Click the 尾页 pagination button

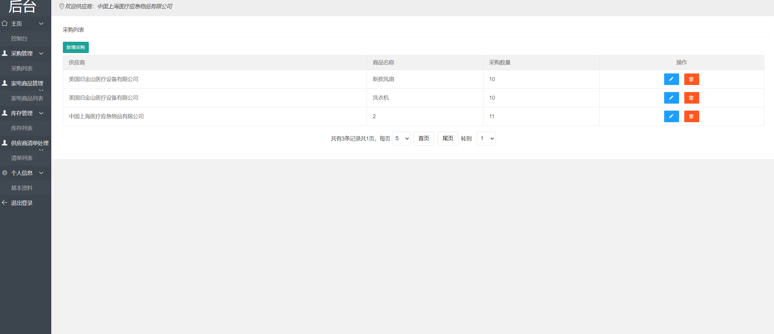447,139
